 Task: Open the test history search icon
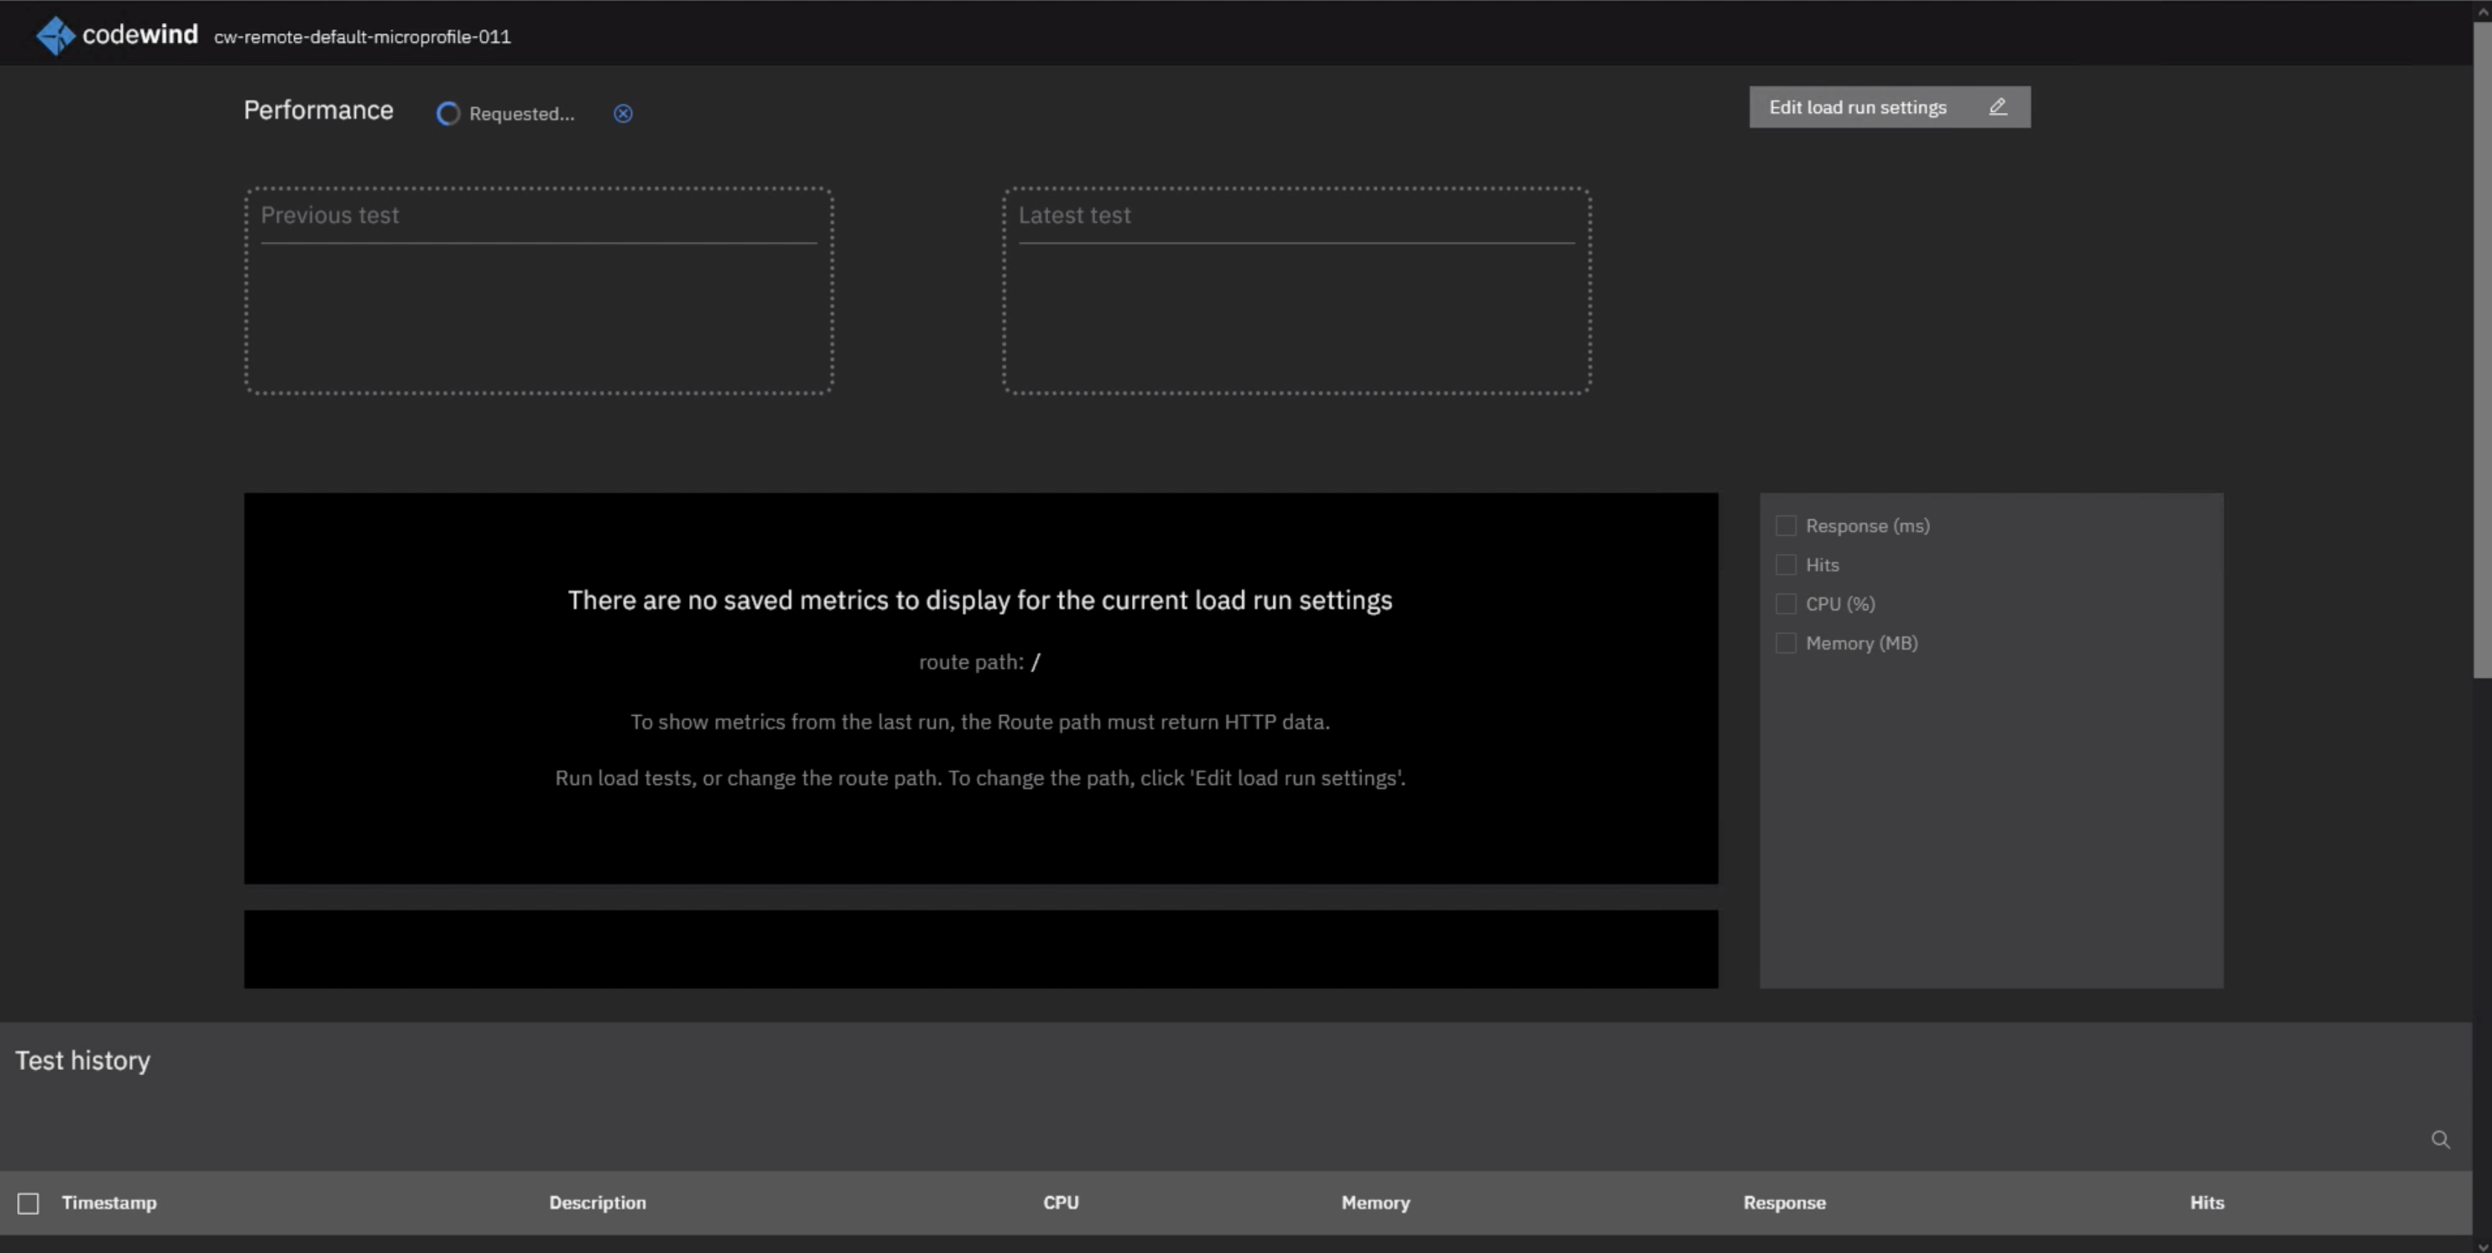[x=2440, y=1140]
